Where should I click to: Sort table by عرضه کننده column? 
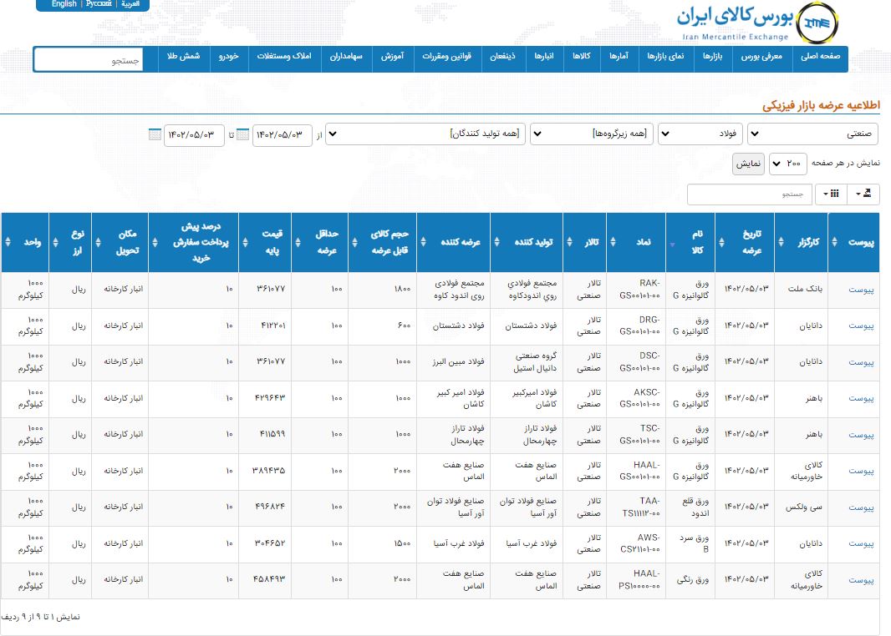[x=454, y=242]
